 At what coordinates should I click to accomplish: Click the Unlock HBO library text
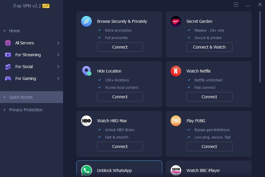pyautogui.click(x=120, y=130)
